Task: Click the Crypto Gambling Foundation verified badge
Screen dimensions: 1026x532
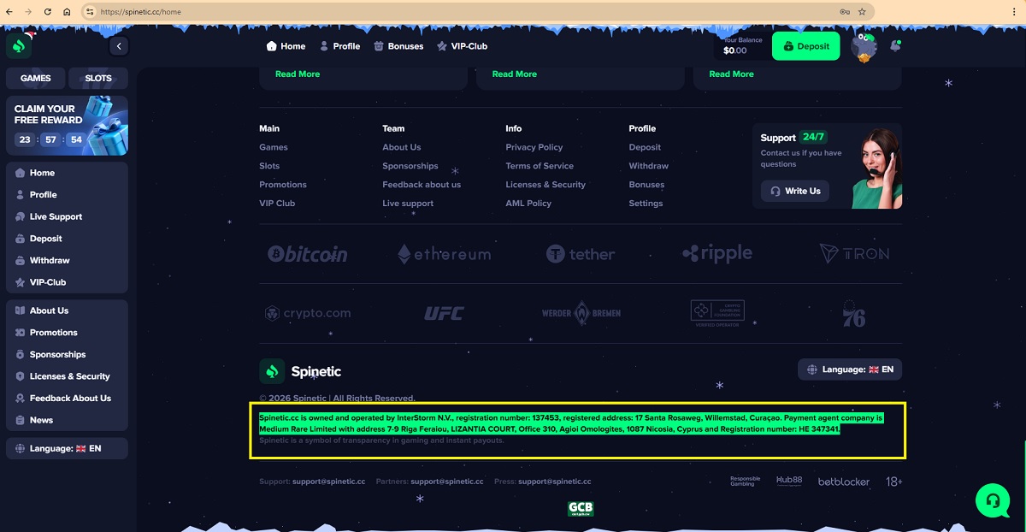Action: [717, 313]
